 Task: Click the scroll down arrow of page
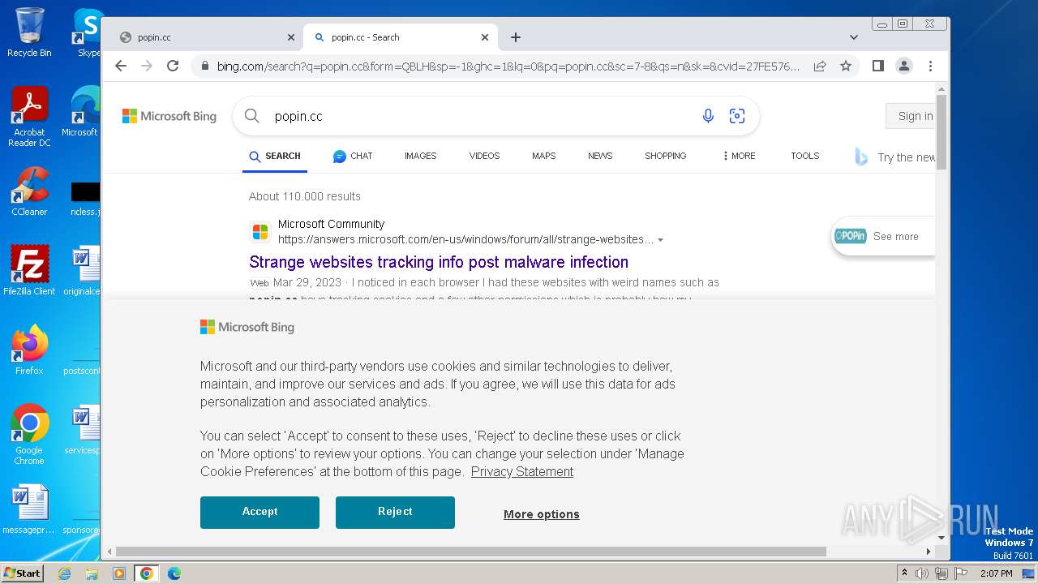click(x=941, y=537)
